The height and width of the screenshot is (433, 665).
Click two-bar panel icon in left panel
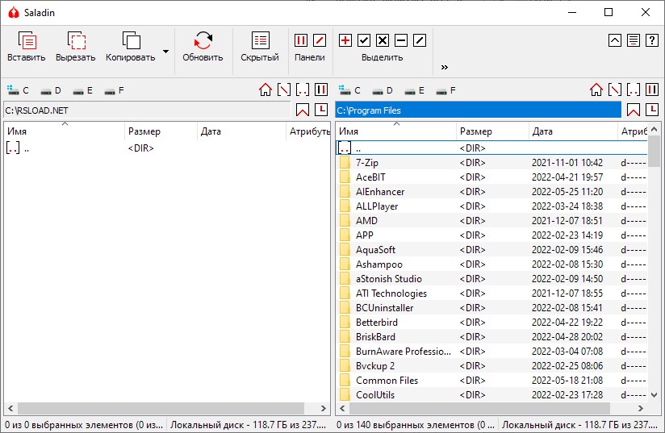[321, 90]
